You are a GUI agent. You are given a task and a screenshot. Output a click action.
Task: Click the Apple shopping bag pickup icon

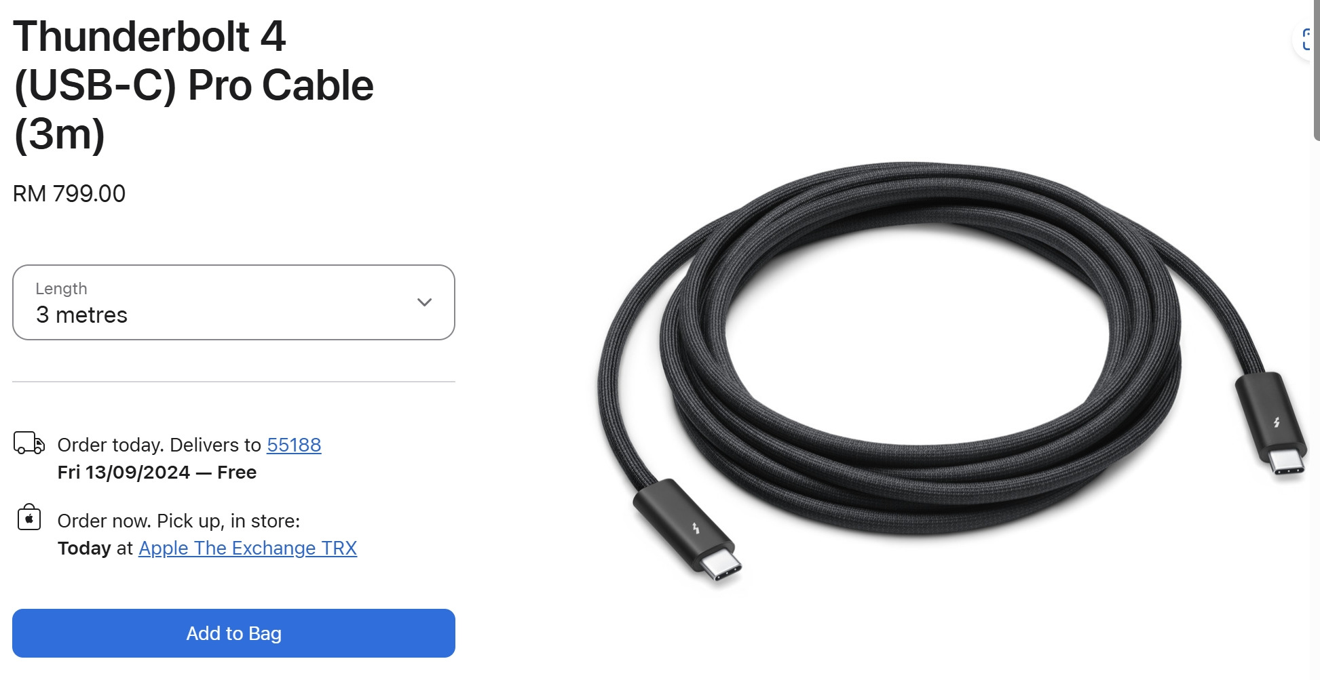point(29,517)
